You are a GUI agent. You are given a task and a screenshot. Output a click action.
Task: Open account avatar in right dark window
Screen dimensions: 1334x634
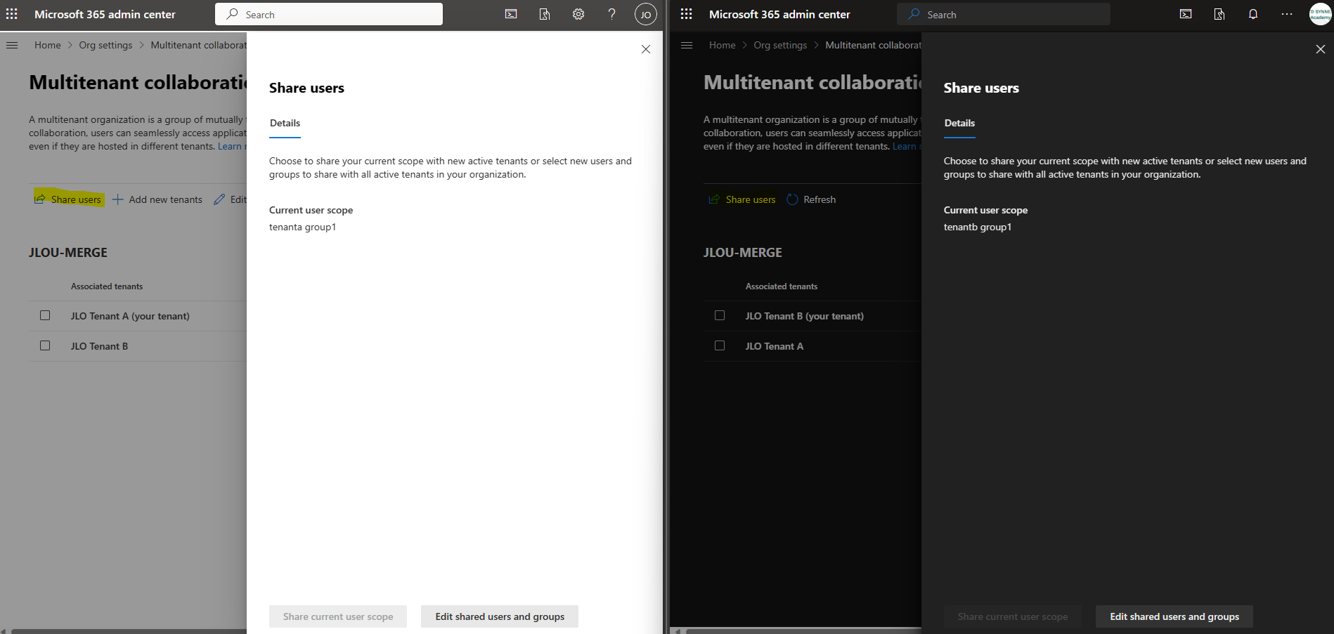point(1320,14)
